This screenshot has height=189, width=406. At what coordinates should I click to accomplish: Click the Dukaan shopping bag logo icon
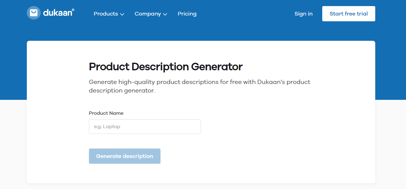pos(34,13)
